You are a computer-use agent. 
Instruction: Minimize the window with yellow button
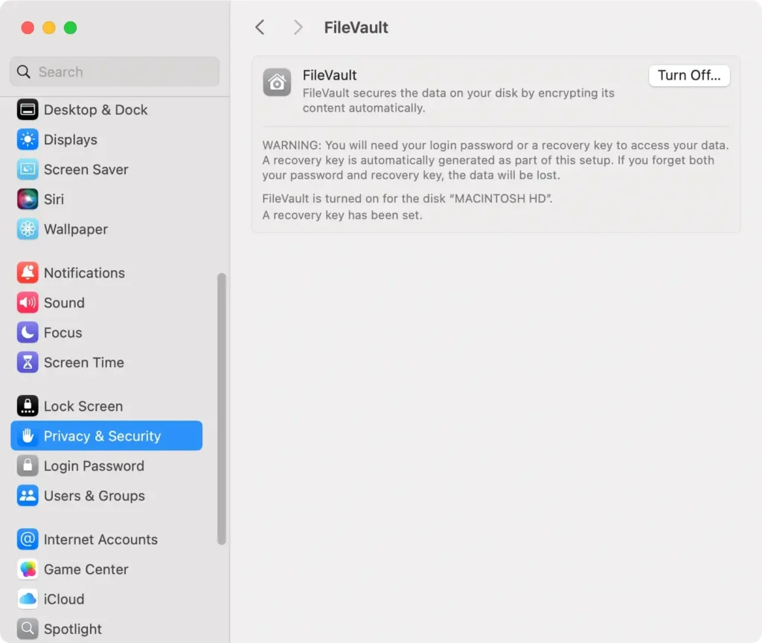pyautogui.click(x=49, y=28)
